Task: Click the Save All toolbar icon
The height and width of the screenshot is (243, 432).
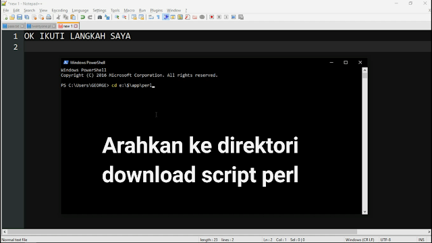Action: tap(27, 17)
